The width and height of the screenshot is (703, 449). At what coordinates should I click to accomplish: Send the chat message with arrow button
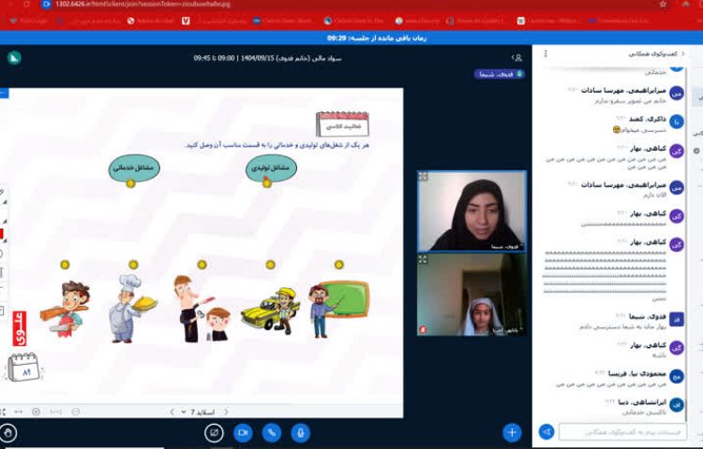pyautogui.click(x=546, y=432)
